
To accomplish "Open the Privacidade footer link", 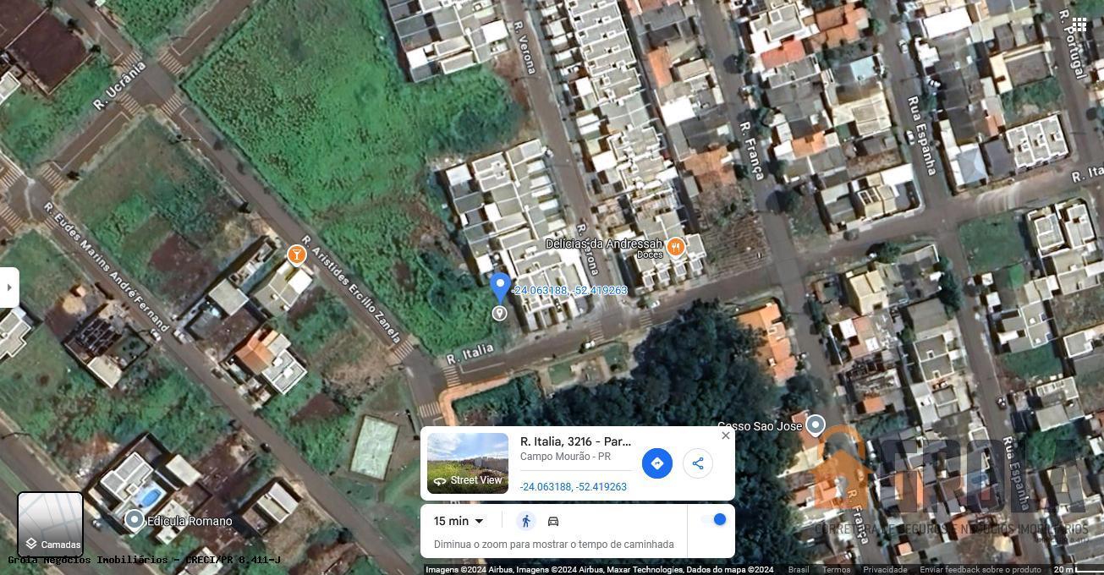I will pyautogui.click(x=885, y=570).
